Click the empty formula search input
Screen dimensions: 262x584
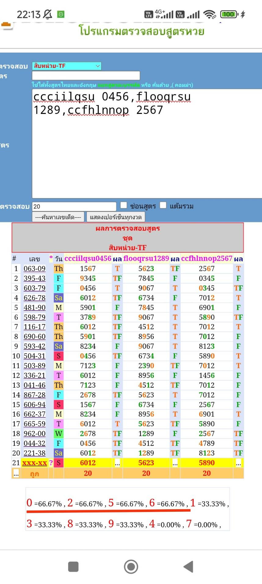86,76
